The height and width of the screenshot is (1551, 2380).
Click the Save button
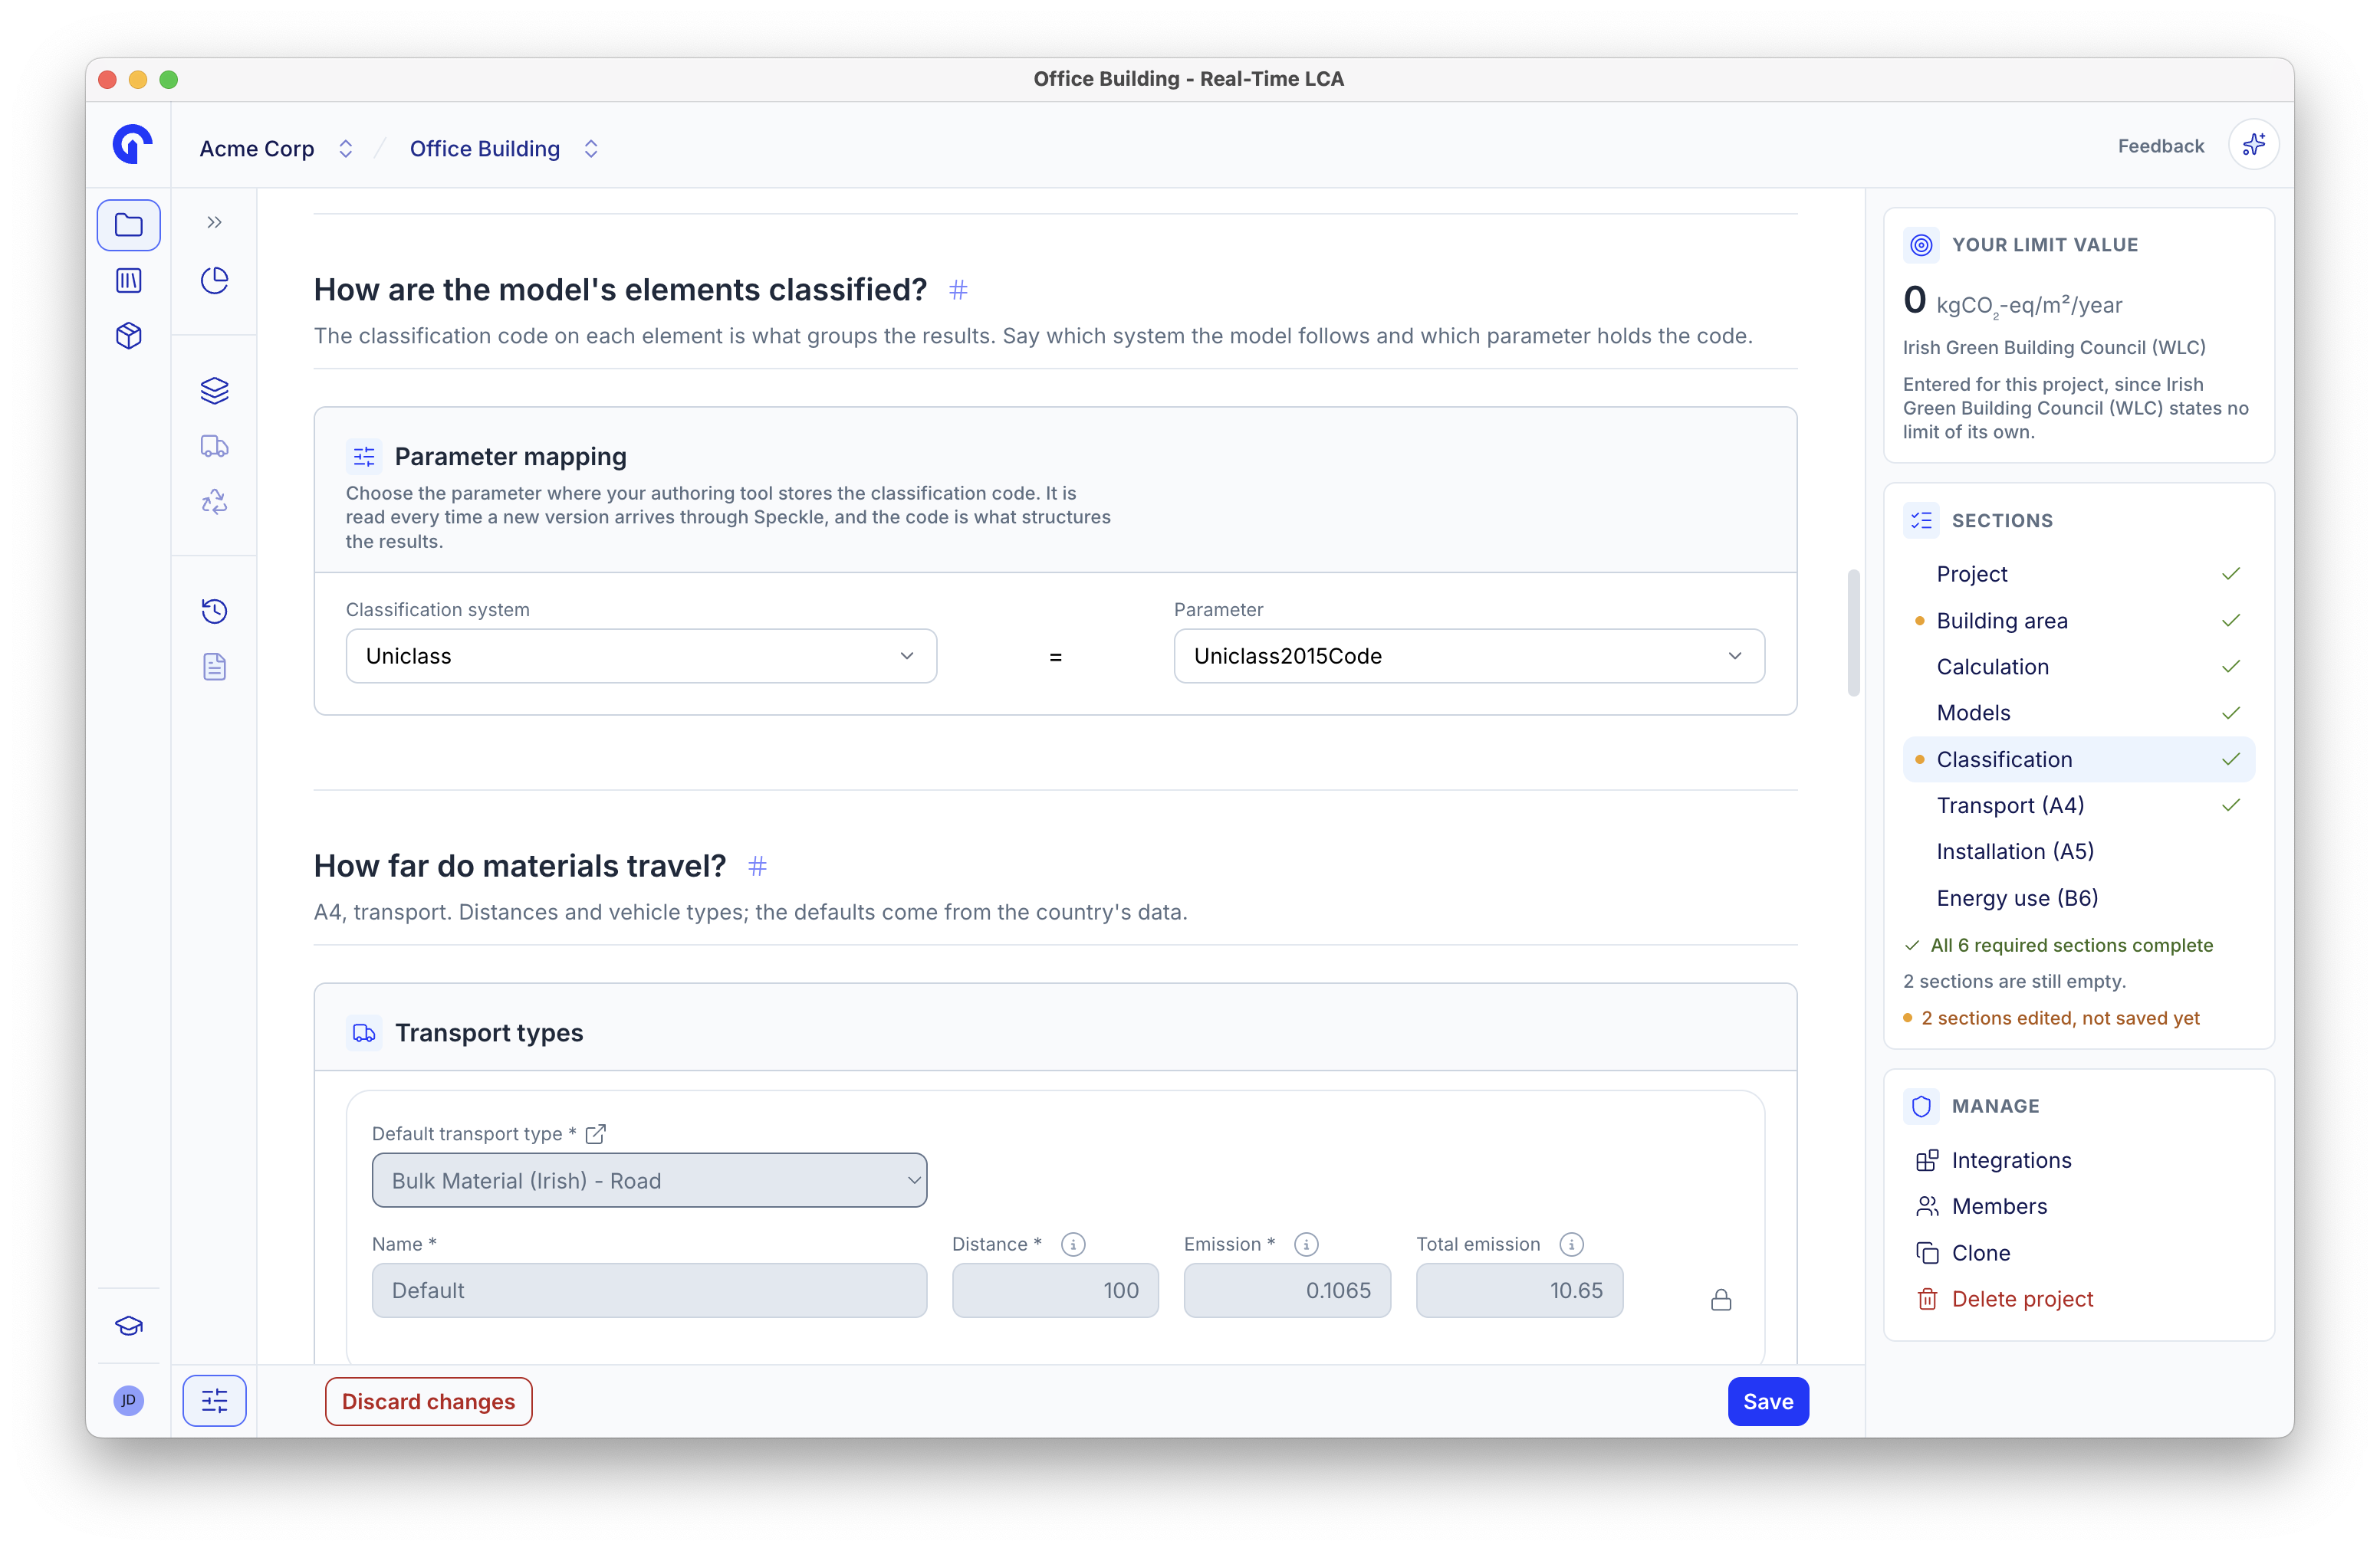tap(1767, 1401)
